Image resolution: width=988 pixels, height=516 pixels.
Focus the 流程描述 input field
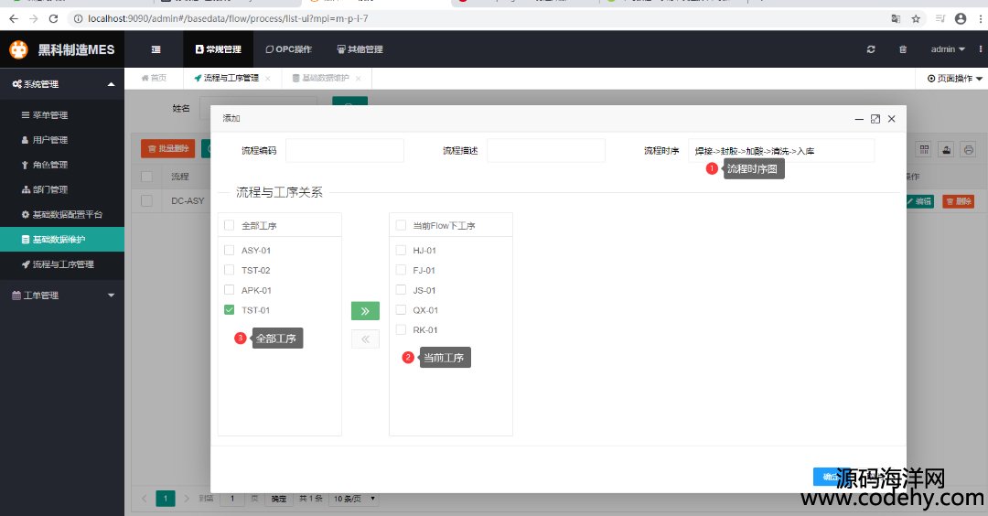(x=545, y=151)
